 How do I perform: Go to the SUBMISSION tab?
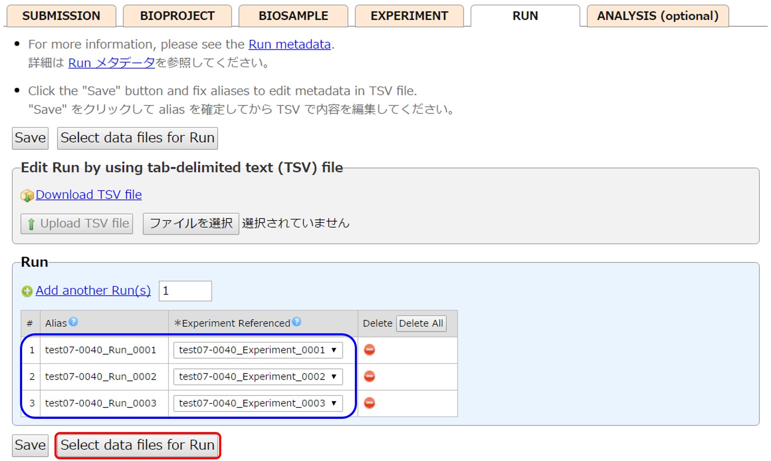(x=61, y=16)
